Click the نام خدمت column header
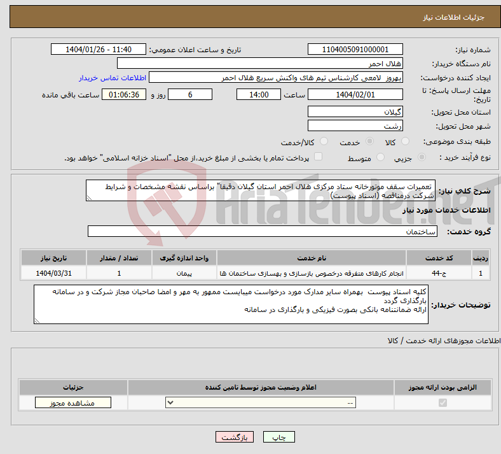The image size is (501, 454). pyautogui.click(x=312, y=258)
